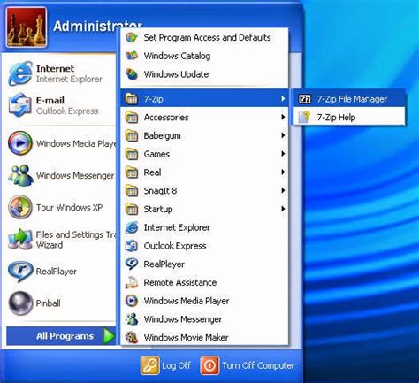This screenshot has width=419, height=383.
Task: Click the green All Programs arrow
Action: click(x=109, y=336)
